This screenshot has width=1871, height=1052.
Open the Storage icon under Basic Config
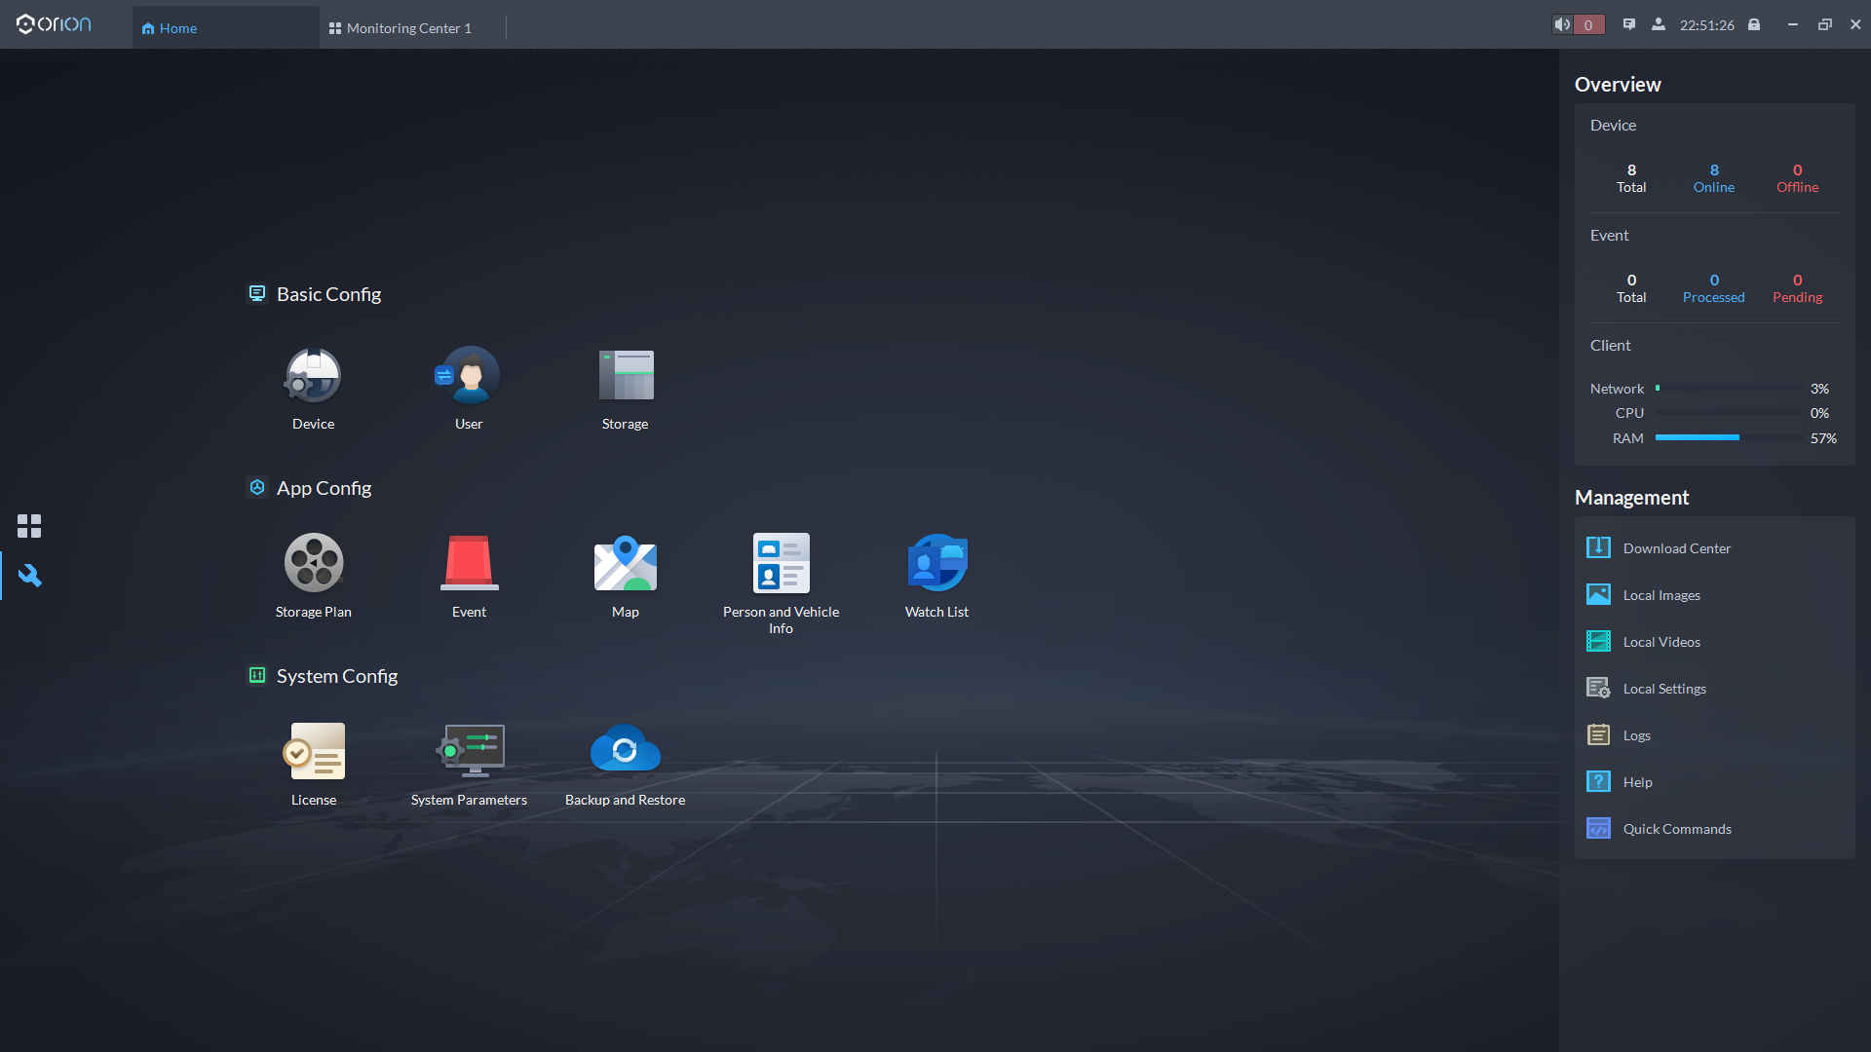click(x=626, y=376)
